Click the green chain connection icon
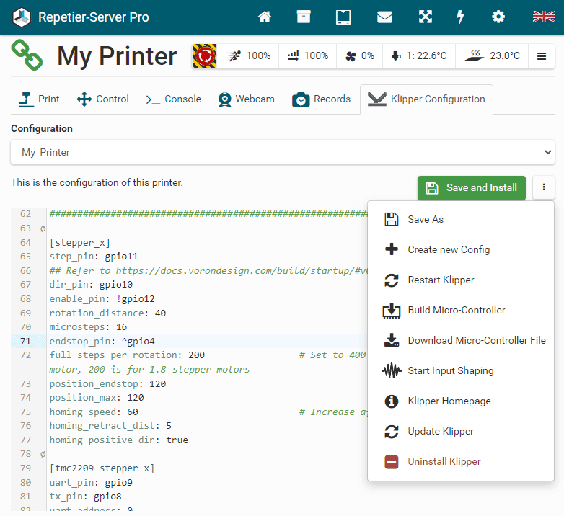The image size is (564, 516). pos(27,55)
